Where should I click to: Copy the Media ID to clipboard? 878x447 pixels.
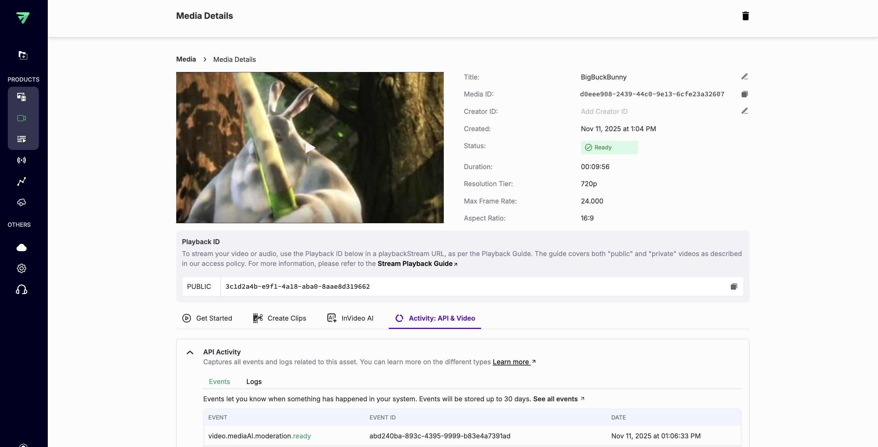[745, 94]
